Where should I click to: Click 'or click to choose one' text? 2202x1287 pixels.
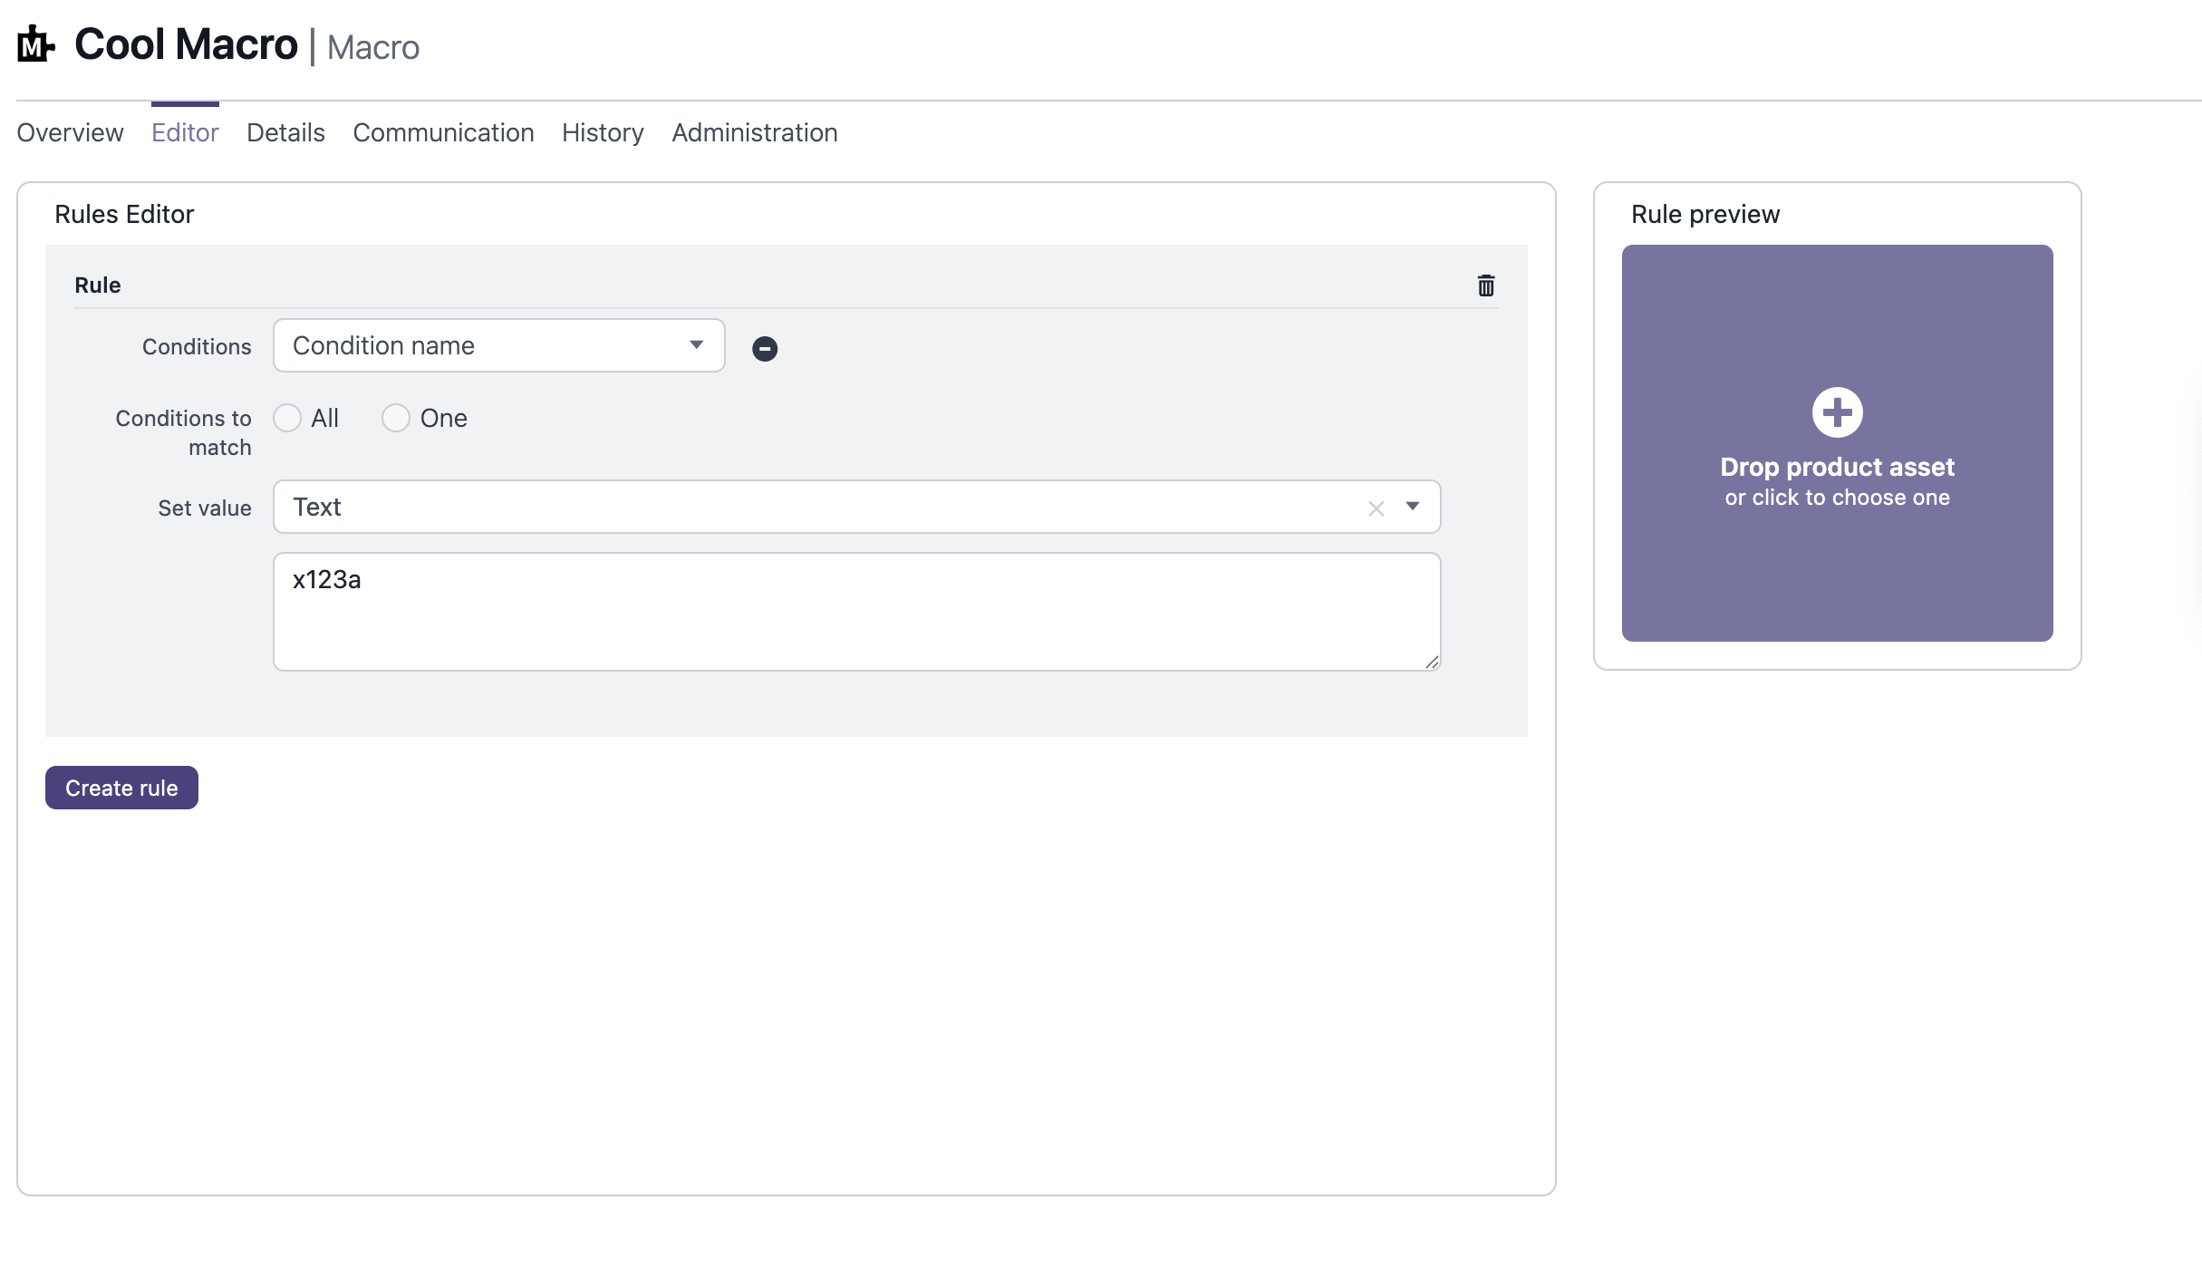point(1837,498)
